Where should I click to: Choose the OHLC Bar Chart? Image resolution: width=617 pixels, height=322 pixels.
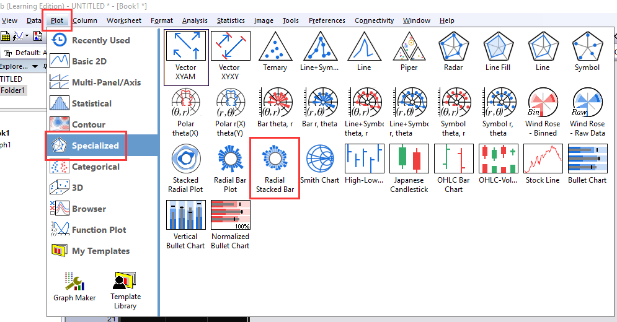click(x=453, y=170)
